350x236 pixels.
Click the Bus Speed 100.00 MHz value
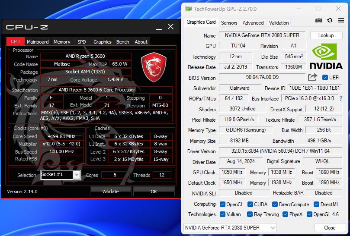click(61, 151)
